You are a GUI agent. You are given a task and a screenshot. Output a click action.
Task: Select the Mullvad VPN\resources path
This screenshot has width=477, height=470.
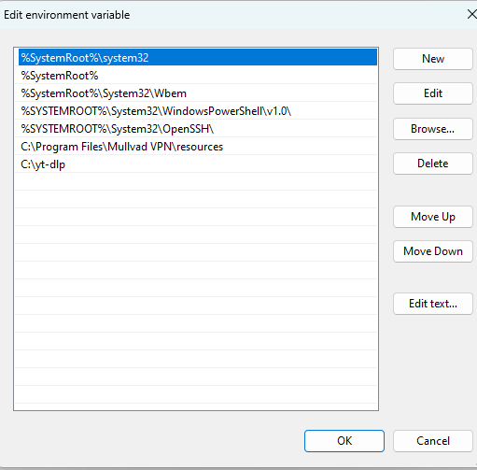(x=198, y=147)
